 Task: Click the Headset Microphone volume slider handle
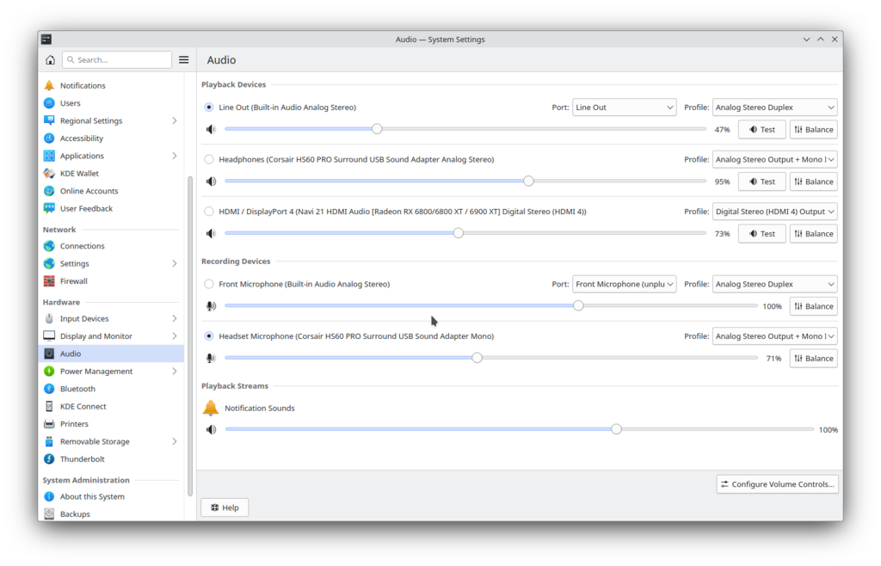[x=477, y=358]
